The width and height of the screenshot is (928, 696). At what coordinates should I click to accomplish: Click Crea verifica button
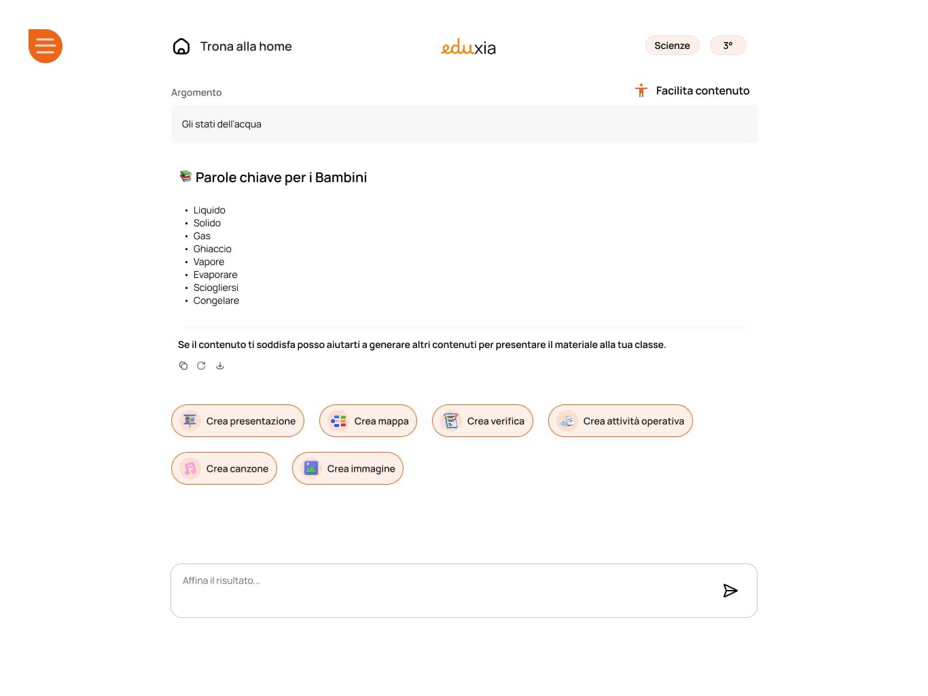coord(482,421)
